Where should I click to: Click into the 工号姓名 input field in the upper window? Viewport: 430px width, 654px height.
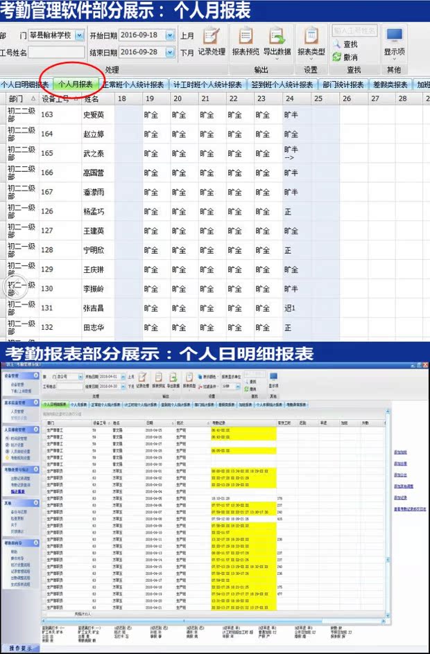[56, 53]
